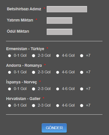Submit the form with GÖNDER button

54,128
